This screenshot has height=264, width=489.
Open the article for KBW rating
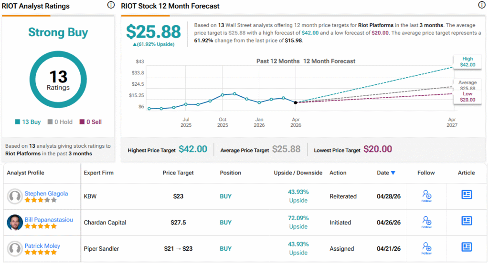[467, 194]
